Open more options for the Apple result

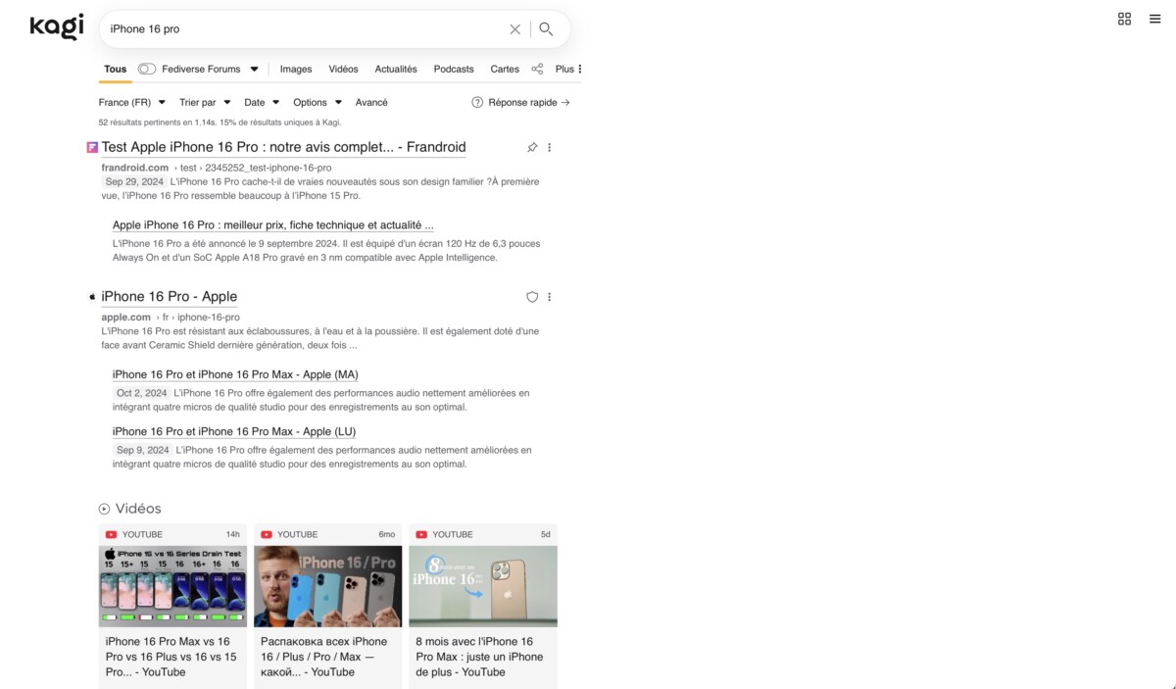click(550, 297)
